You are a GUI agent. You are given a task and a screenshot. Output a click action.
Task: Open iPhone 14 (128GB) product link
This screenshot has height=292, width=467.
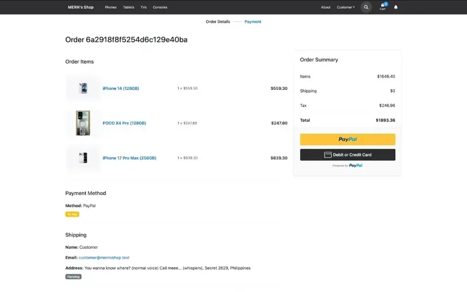coord(121,88)
